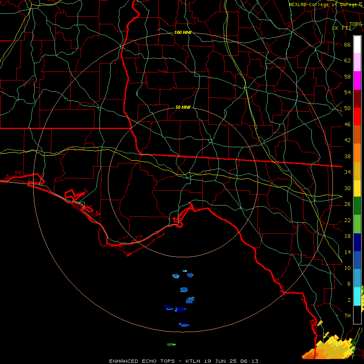Click the "100 NMI" range ring label
The height and width of the screenshot is (364, 364).
coord(183,32)
